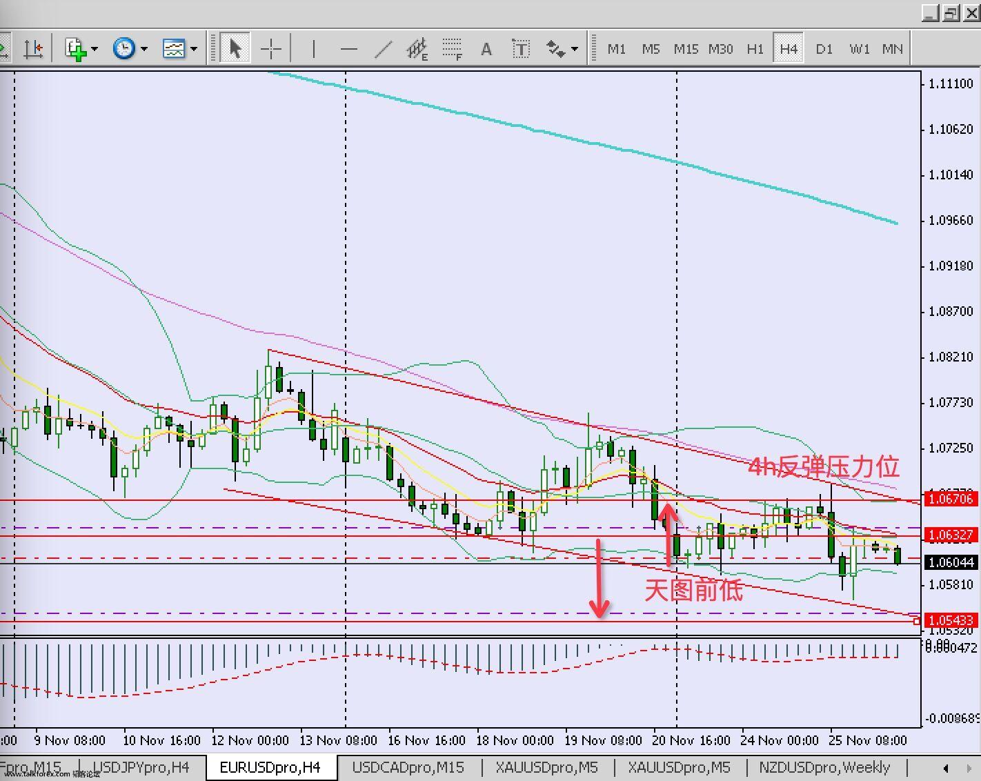Switch chart to D1 timeframe
This screenshot has width=981, height=781.
pyautogui.click(x=824, y=49)
